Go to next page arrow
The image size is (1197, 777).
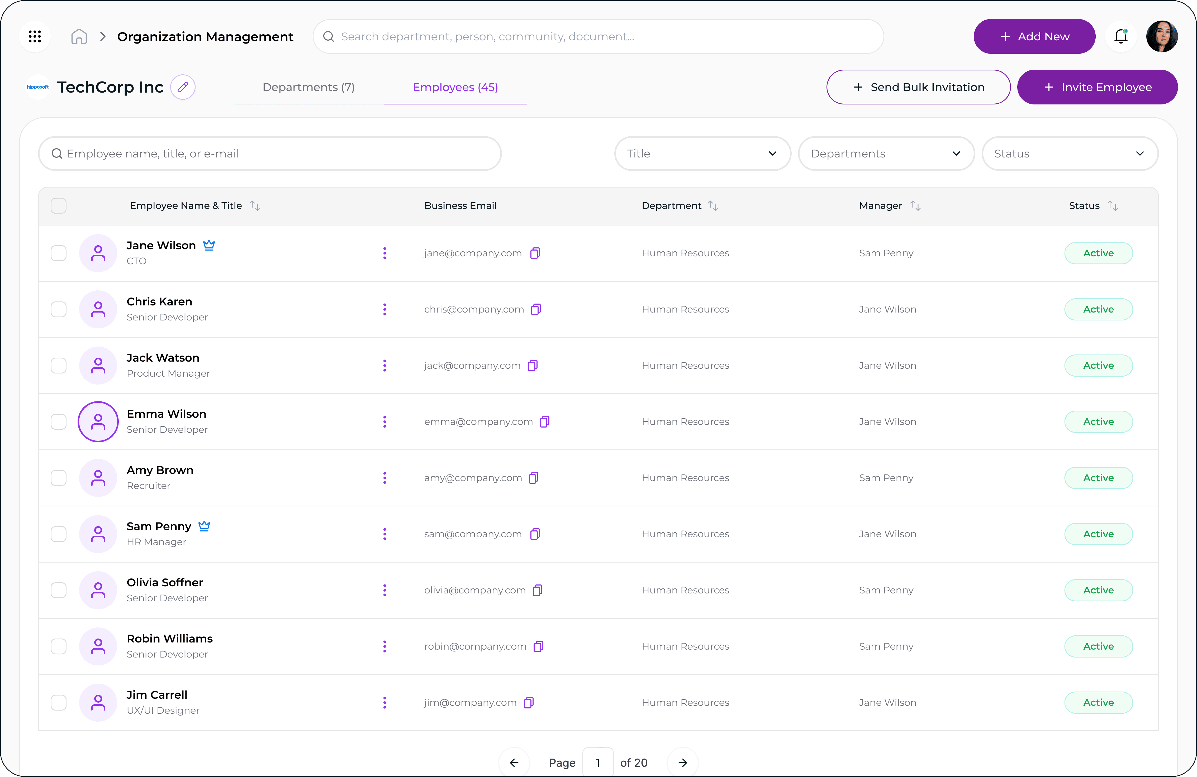[682, 762]
